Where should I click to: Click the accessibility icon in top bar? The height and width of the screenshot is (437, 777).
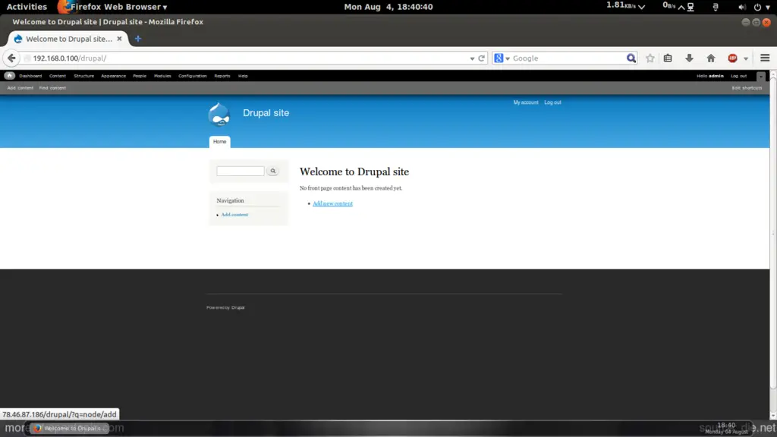[x=716, y=7]
